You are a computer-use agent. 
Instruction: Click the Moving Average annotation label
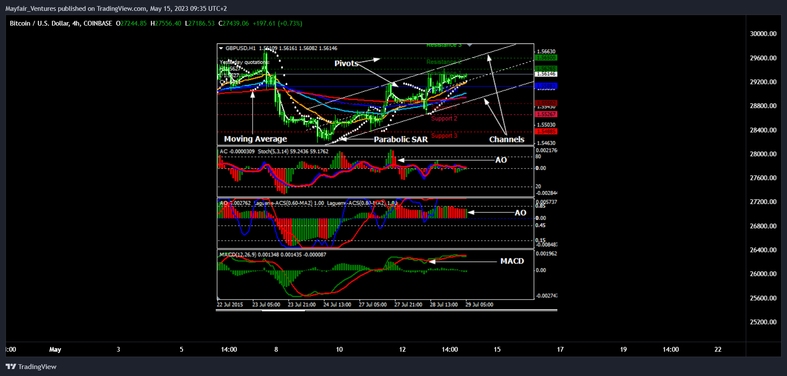(x=255, y=139)
